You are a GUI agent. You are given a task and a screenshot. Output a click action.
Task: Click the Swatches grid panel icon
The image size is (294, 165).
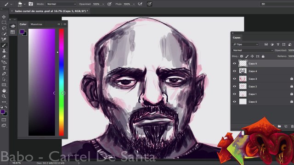tap(13, 32)
